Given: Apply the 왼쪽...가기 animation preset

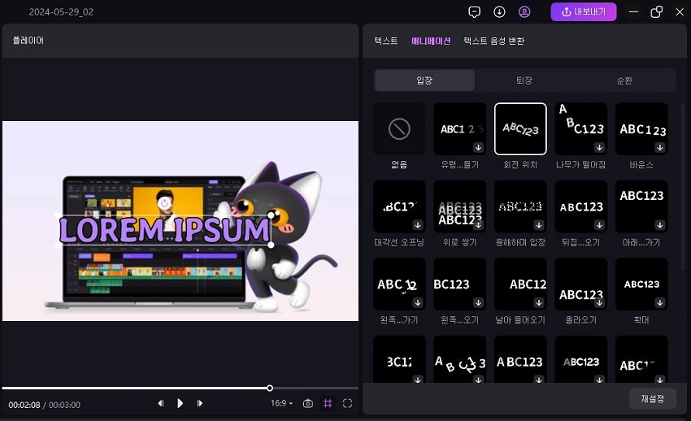Looking at the screenshot, I should (399, 284).
